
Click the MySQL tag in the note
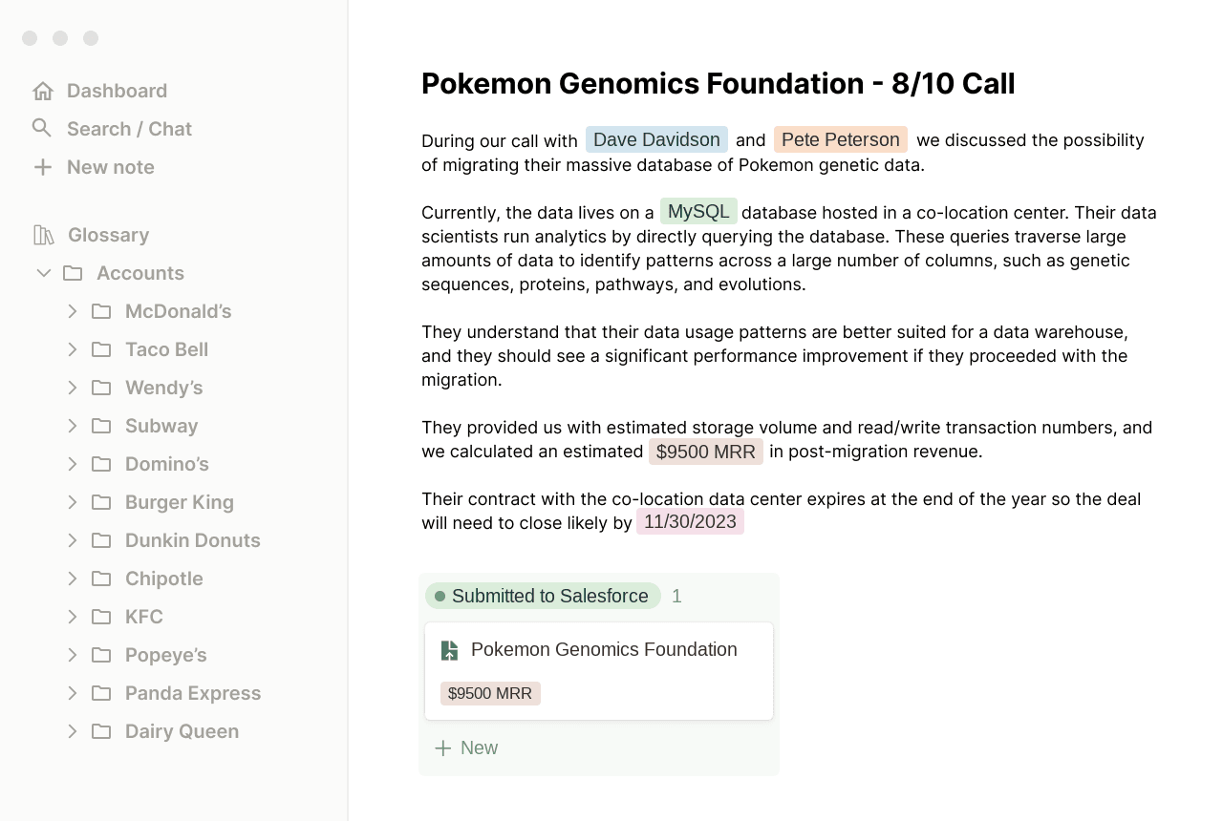pos(698,211)
